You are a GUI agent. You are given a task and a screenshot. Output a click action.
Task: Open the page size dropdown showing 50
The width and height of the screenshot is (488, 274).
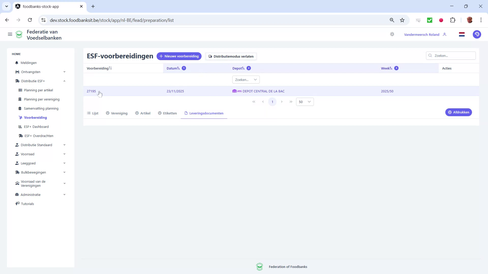click(x=305, y=102)
